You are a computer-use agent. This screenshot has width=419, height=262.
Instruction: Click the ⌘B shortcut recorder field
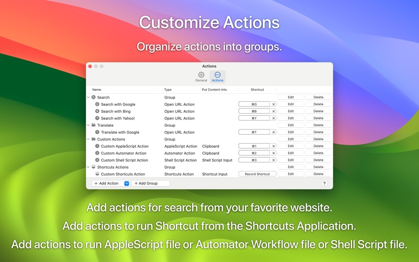[x=254, y=111]
